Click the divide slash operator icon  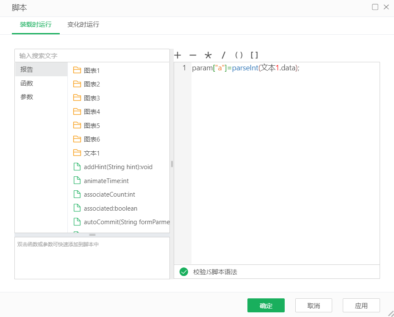[223, 55]
